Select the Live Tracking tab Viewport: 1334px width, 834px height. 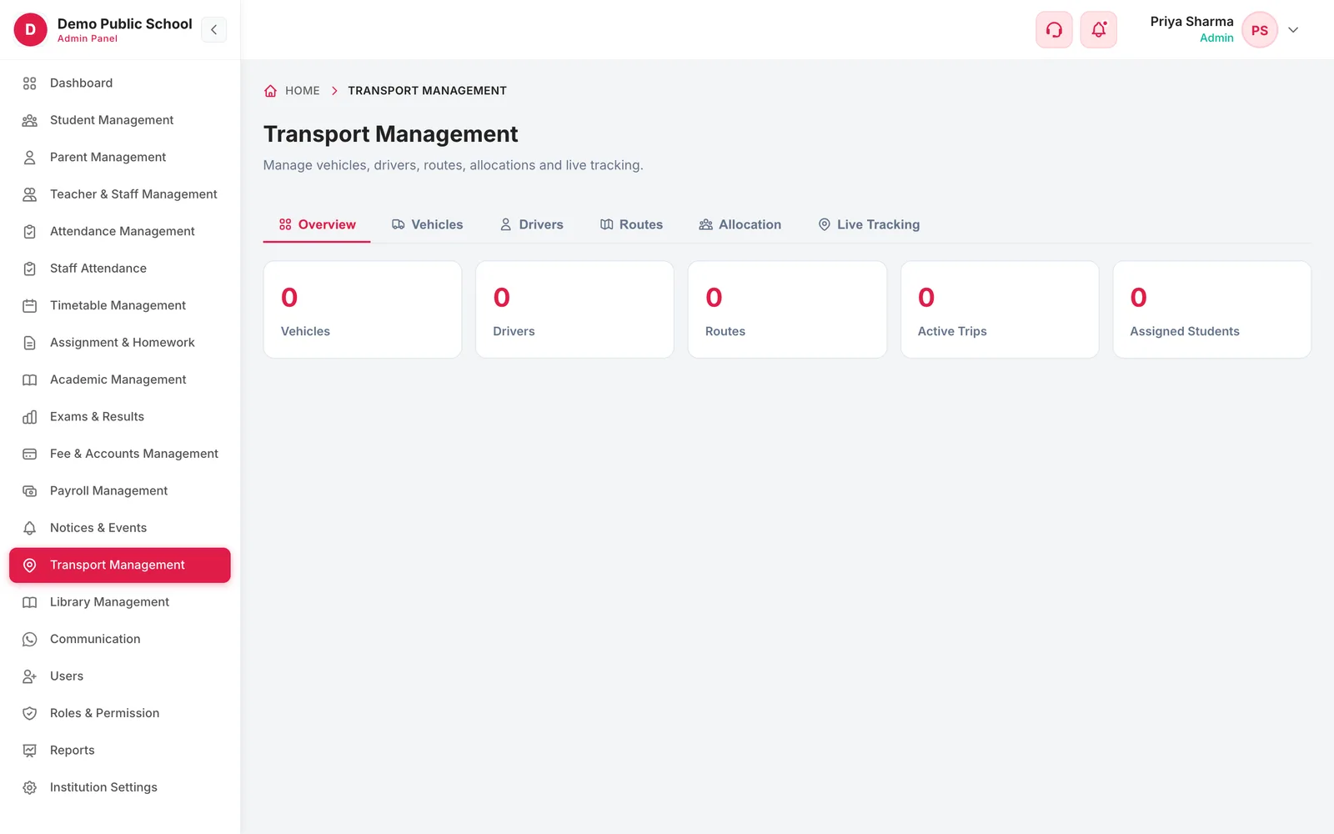(869, 224)
